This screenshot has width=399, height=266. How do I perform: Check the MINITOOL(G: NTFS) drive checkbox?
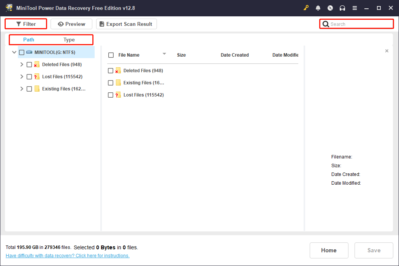tap(22, 52)
